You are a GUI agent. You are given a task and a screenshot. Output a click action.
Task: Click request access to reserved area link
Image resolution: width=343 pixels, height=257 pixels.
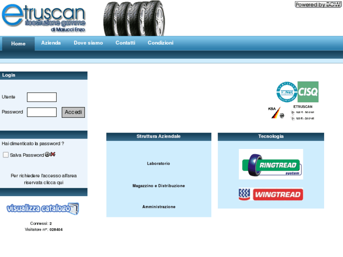44,179
